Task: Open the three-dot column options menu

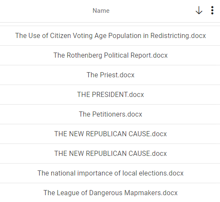Action: tap(212, 10)
